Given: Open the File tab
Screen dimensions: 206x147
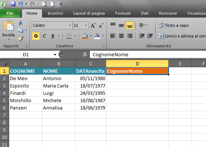Looking at the screenshot, I should tap(10, 13).
